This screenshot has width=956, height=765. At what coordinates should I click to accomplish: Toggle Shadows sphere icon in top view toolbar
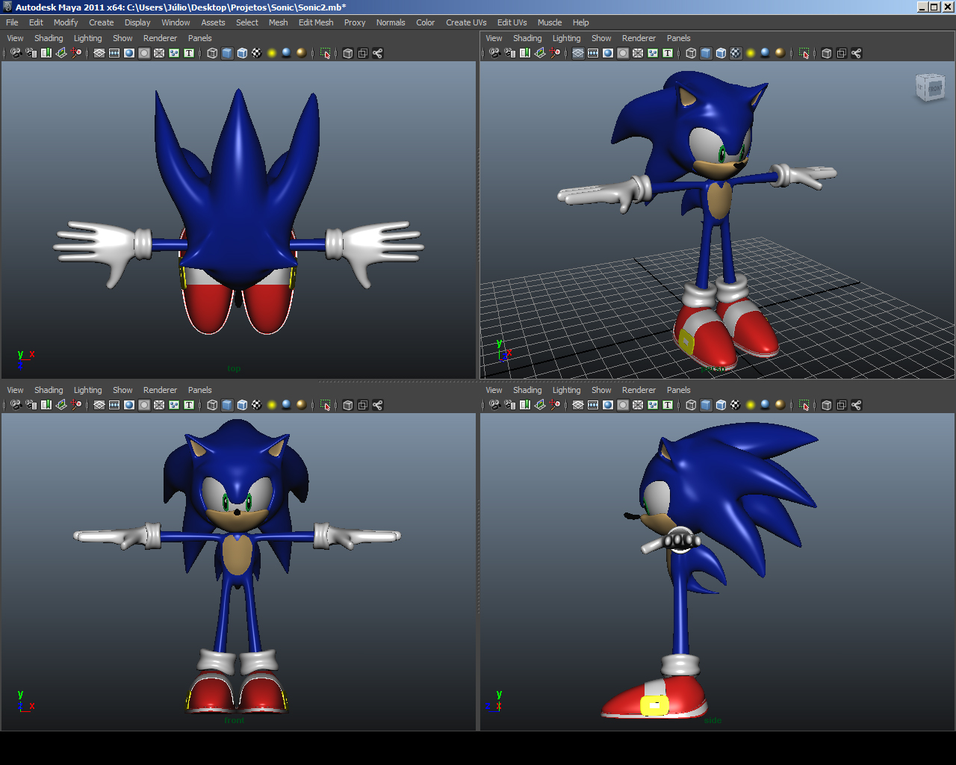287,53
